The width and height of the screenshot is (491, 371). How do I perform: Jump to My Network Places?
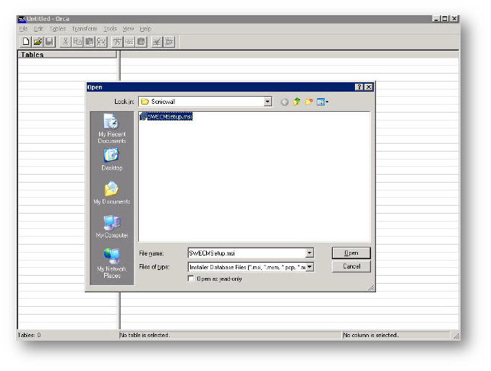click(x=112, y=263)
